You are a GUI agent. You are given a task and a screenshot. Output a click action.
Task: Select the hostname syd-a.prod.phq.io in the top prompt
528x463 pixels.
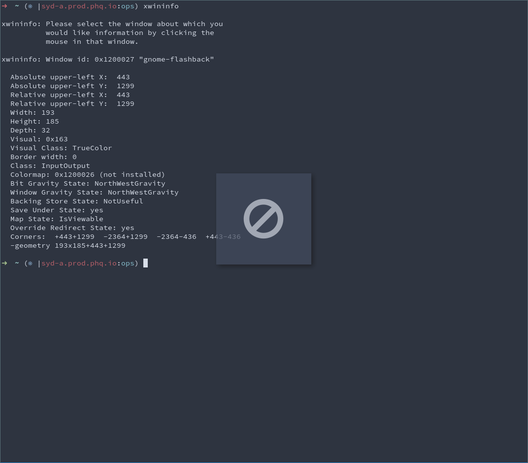click(79, 6)
